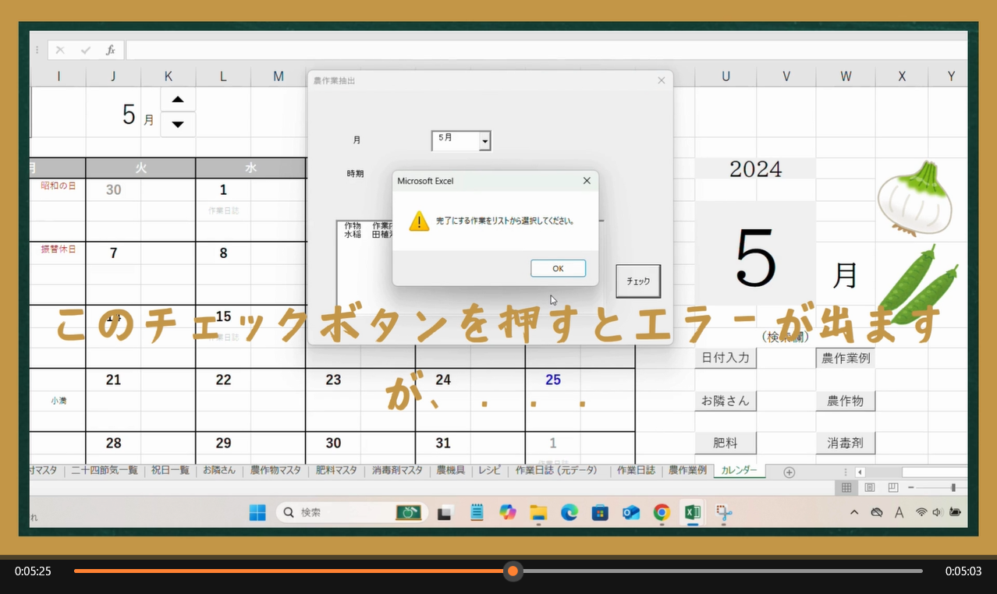The image size is (997, 594).
Task: Add a new sheet with plus icon
Action: (x=789, y=472)
